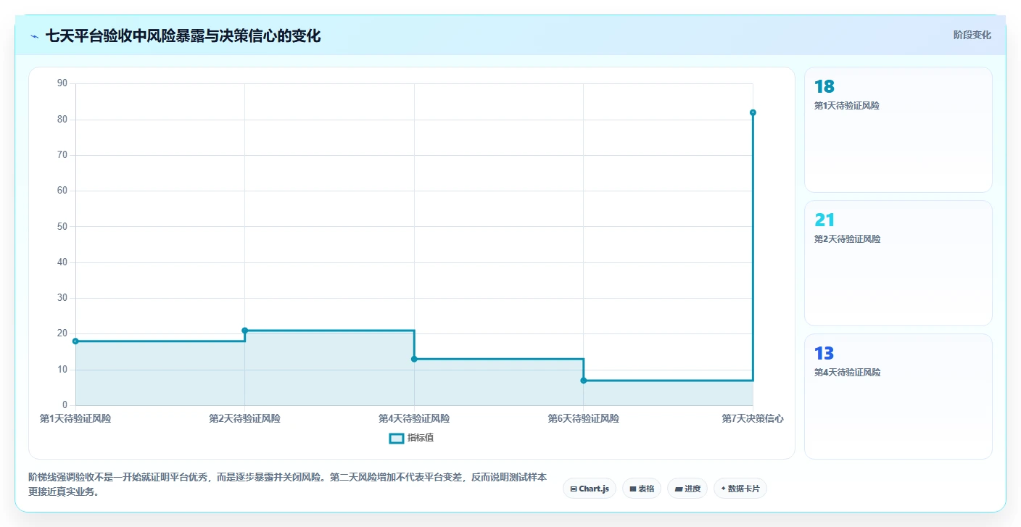Click the 阶段变化 label in the header
This screenshot has width=1021, height=527.
(972, 35)
